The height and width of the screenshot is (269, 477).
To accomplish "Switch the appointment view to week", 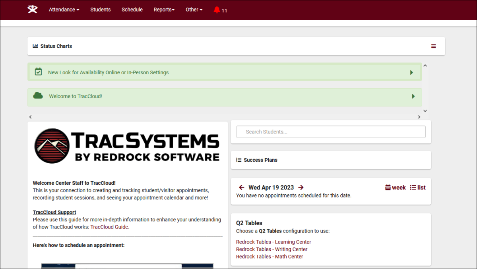I will 395,187.
